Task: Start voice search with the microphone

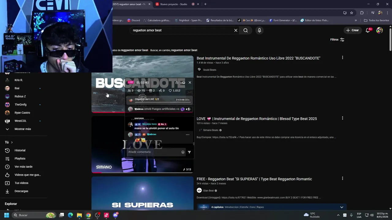Action: coord(259,30)
